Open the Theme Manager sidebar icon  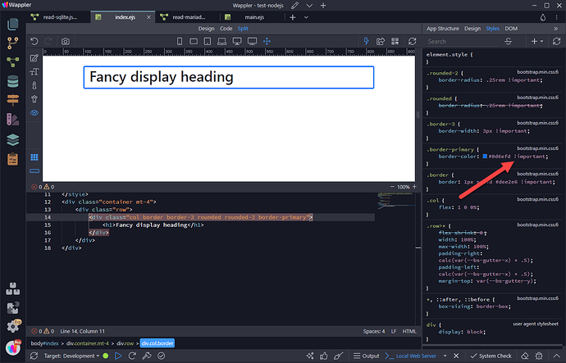(x=12, y=120)
